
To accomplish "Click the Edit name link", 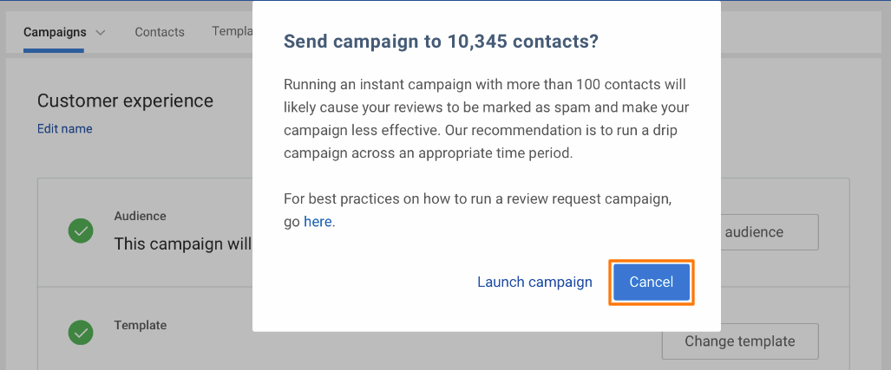I will coord(64,129).
